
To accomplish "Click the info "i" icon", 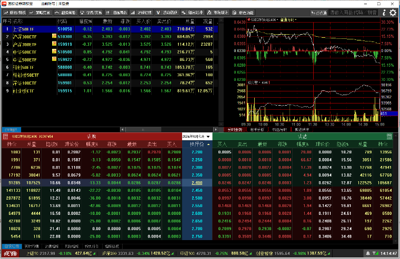I will point(384,13).
